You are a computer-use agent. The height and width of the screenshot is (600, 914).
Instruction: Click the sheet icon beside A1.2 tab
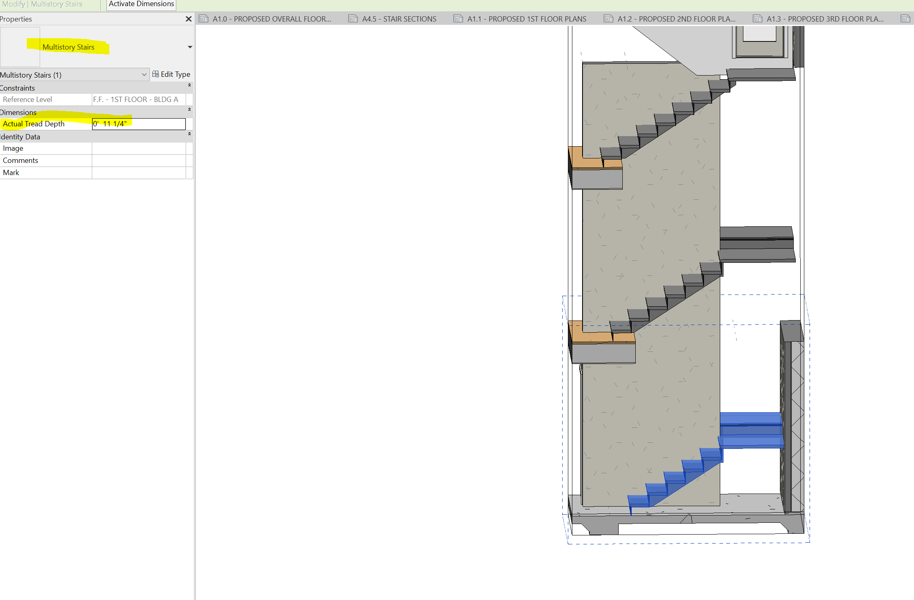tap(608, 19)
